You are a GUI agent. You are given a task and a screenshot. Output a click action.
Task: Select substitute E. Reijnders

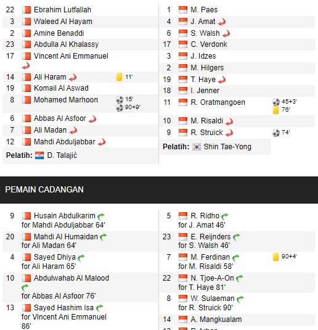coord(211,237)
